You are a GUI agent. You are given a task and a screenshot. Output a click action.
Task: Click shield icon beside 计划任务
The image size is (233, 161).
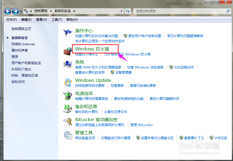click(x=211, y=138)
